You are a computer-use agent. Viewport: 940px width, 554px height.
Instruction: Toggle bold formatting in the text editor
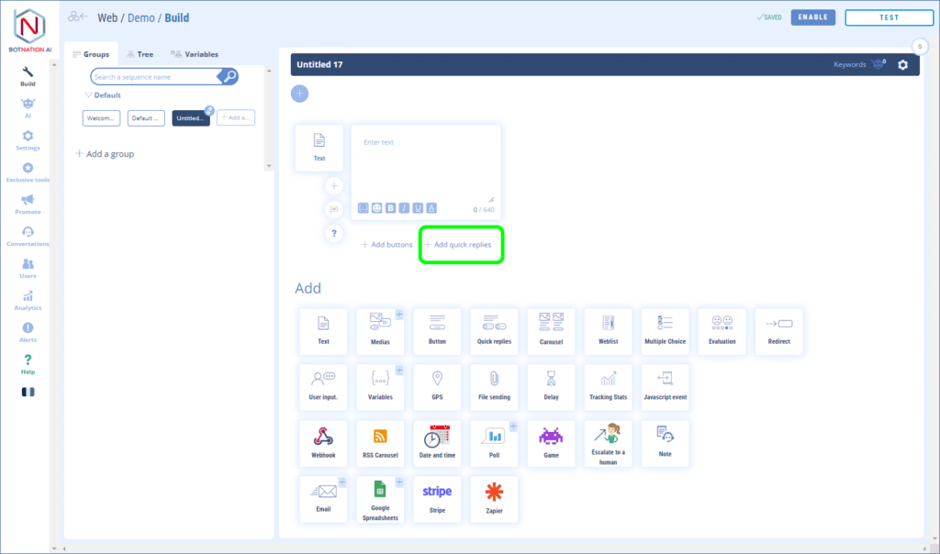click(x=391, y=208)
